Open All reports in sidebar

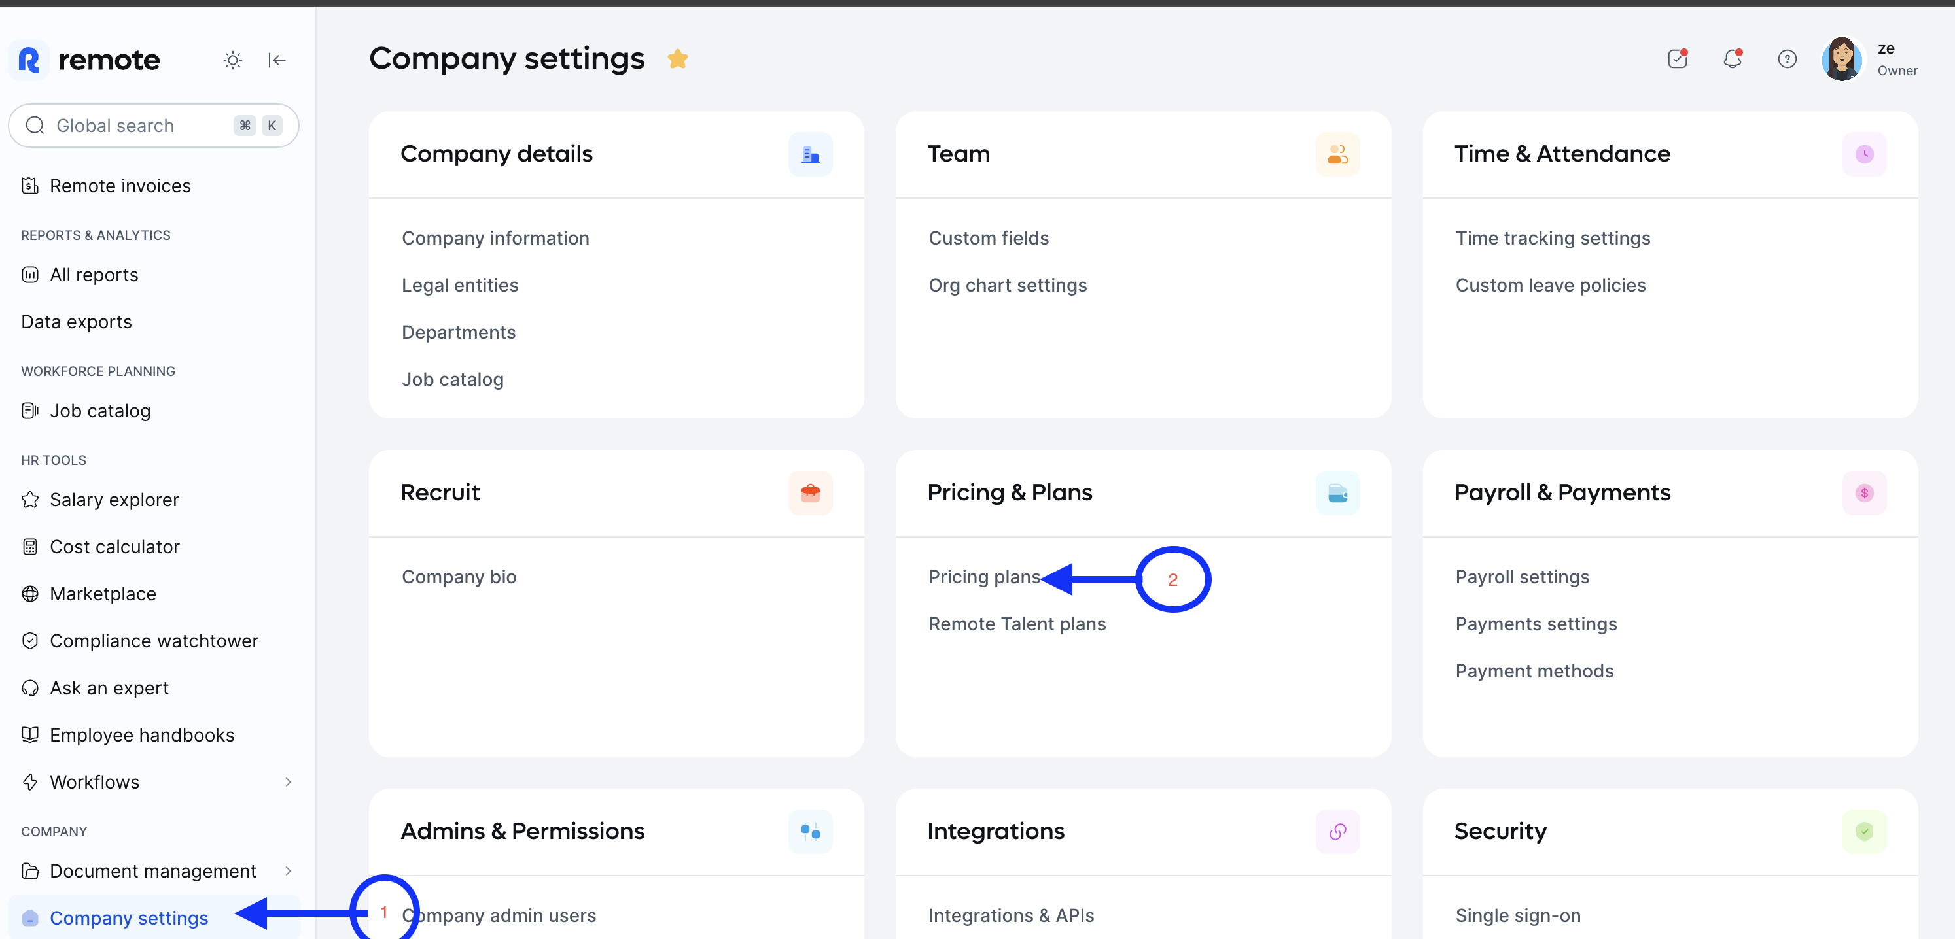tap(94, 275)
